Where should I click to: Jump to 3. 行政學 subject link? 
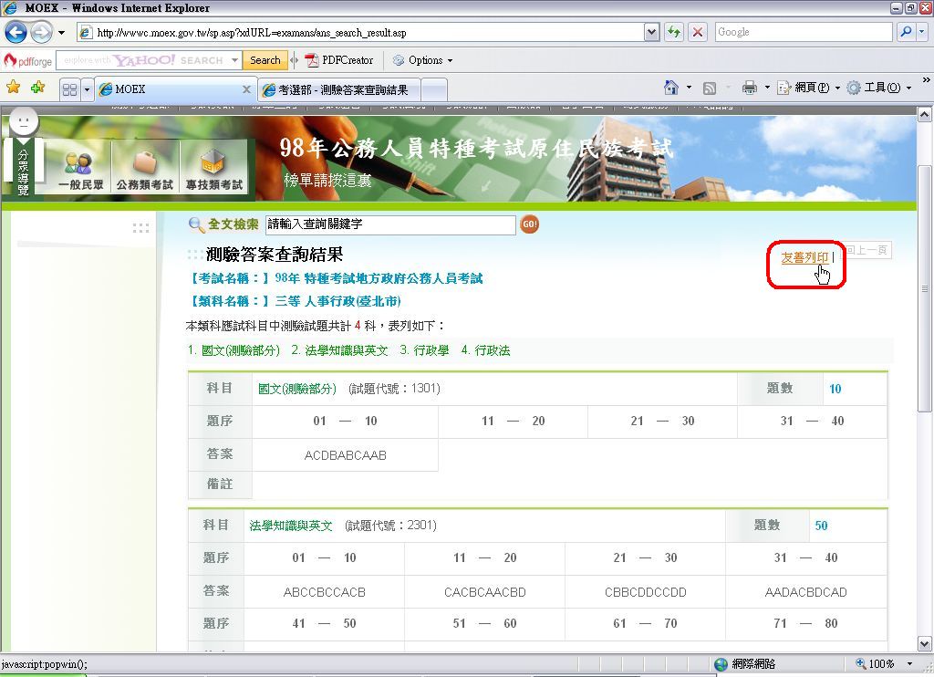[424, 350]
